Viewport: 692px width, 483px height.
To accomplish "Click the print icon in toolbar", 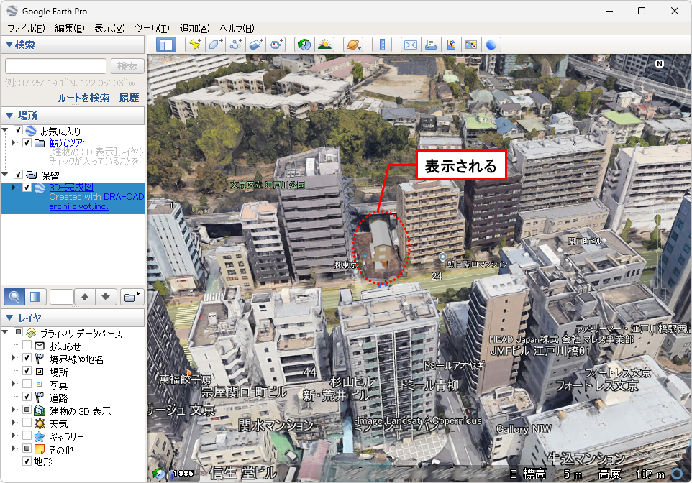I will 431,45.
